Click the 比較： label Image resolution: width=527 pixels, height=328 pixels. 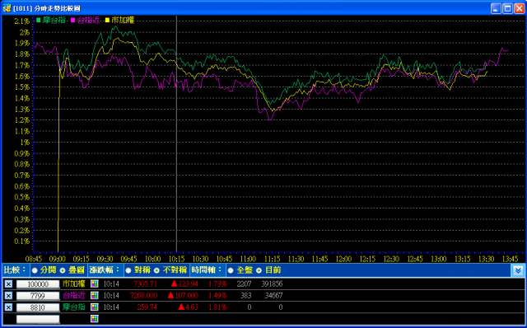point(15,270)
